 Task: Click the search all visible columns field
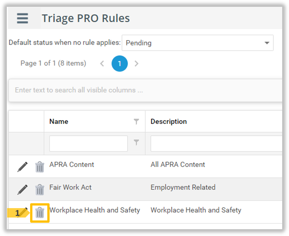146,90
